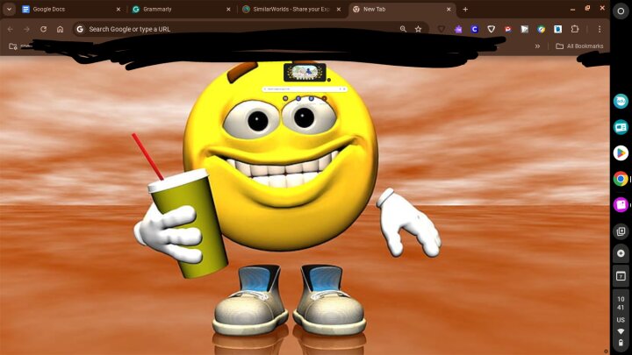Viewport: 632px width, 355px height.
Task: Open the All Bookmarks folder
Action: coord(578,46)
